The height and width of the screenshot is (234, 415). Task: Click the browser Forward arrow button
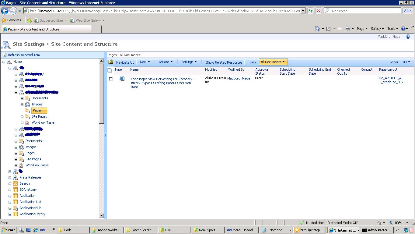point(13,11)
